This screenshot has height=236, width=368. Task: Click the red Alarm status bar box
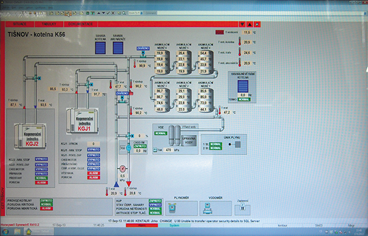142,225
